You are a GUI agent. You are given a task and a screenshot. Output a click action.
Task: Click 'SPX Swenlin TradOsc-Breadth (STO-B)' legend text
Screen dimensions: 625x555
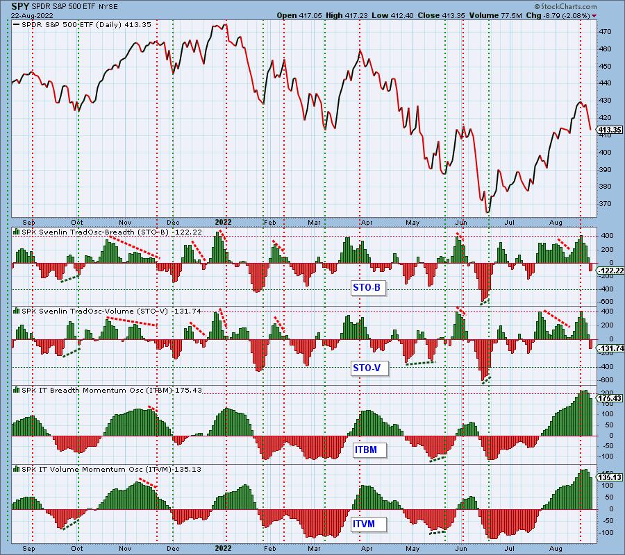tap(96, 232)
